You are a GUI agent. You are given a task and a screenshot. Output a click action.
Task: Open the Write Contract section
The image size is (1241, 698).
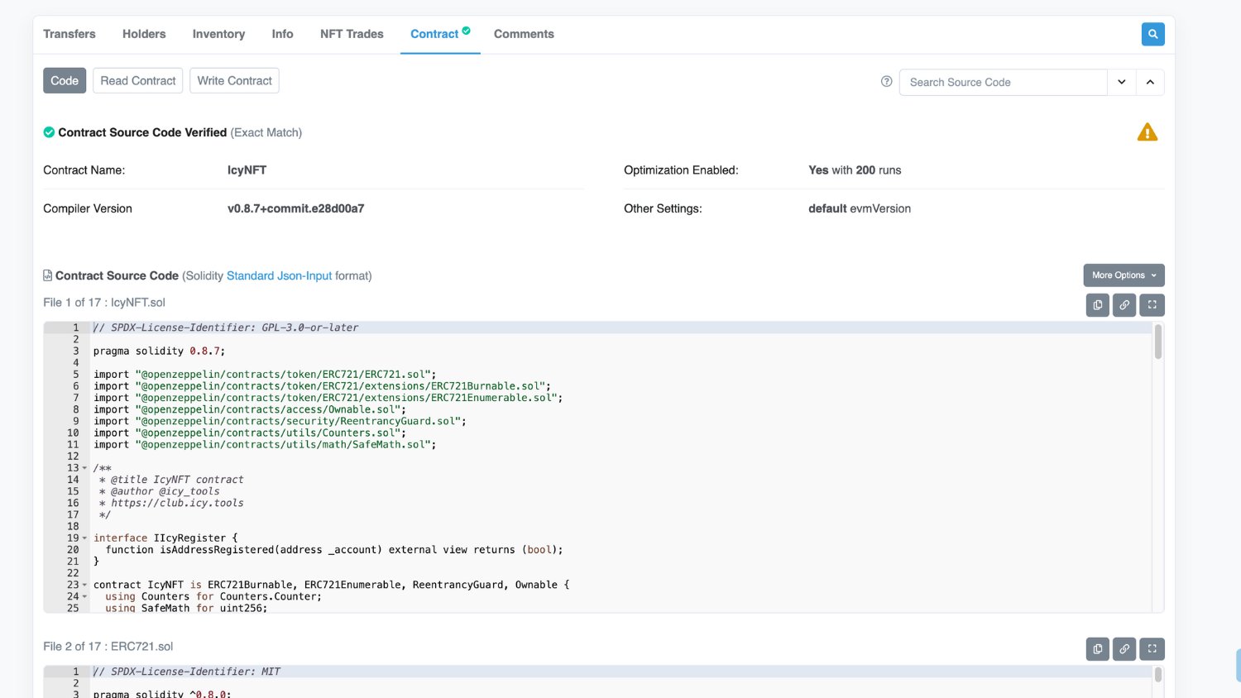coord(234,80)
